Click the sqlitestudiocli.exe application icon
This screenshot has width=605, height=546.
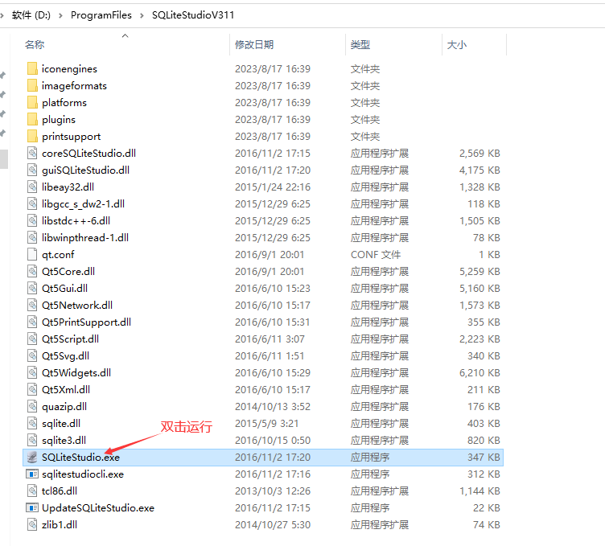point(32,474)
